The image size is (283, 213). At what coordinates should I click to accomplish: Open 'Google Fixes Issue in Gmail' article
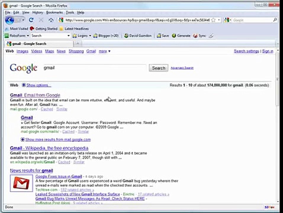click(x=59, y=176)
